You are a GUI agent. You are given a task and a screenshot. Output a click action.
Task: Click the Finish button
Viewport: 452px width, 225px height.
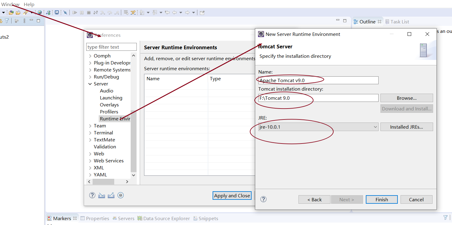pos(382,199)
